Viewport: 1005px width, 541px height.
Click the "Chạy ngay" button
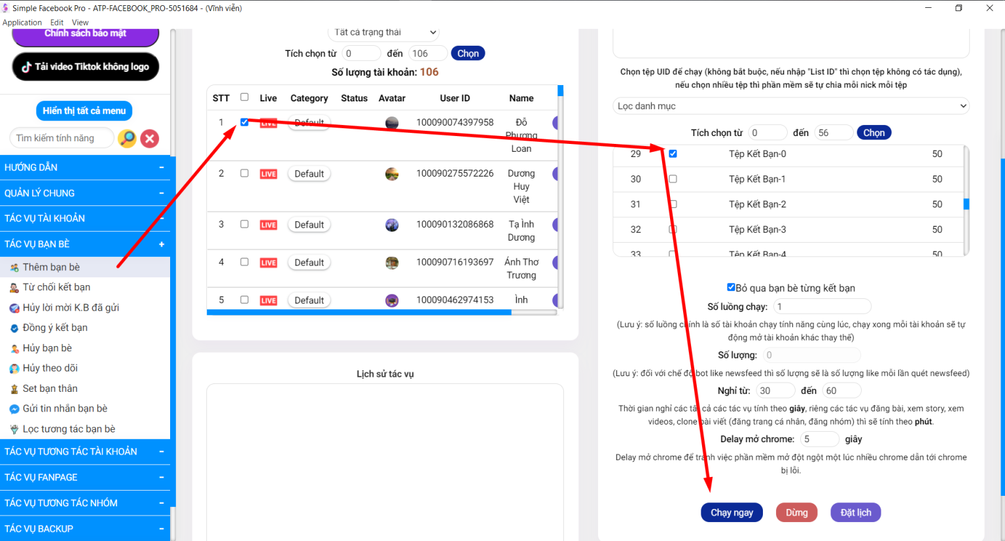click(732, 512)
